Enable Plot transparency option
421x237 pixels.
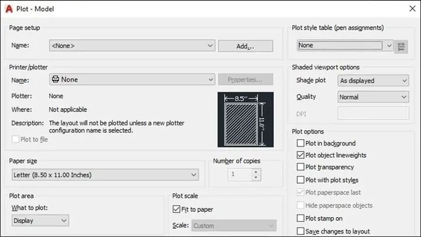click(x=301, y=167)
